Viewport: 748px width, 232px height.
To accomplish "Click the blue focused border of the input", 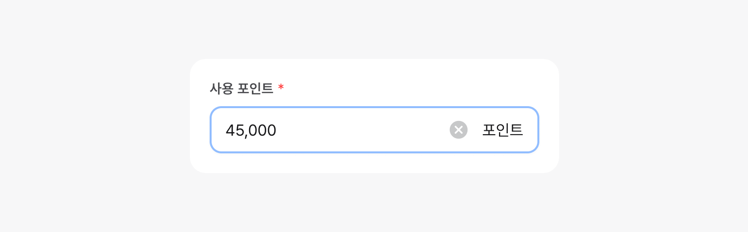I will 374,107.
